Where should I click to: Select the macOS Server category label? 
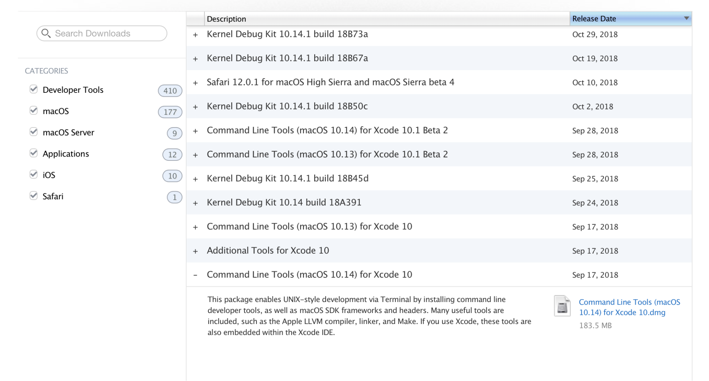click(68, 132)
